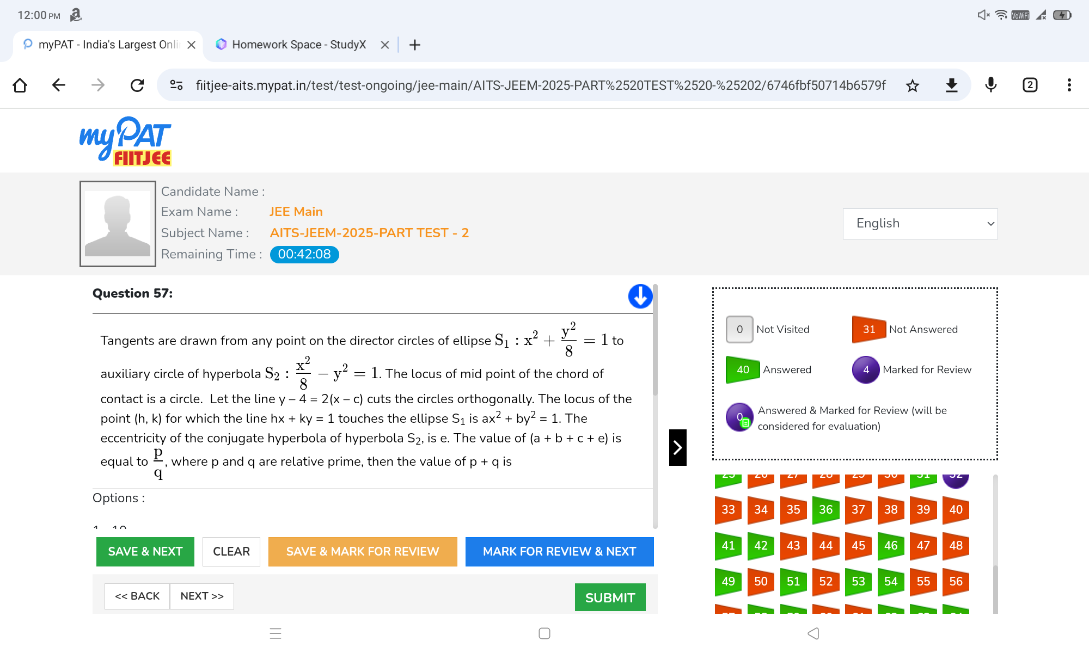The width and height of the screenshot is (1089, 653).
Task: Click candidate profile photo placeholder
Action: coord(118,224)
